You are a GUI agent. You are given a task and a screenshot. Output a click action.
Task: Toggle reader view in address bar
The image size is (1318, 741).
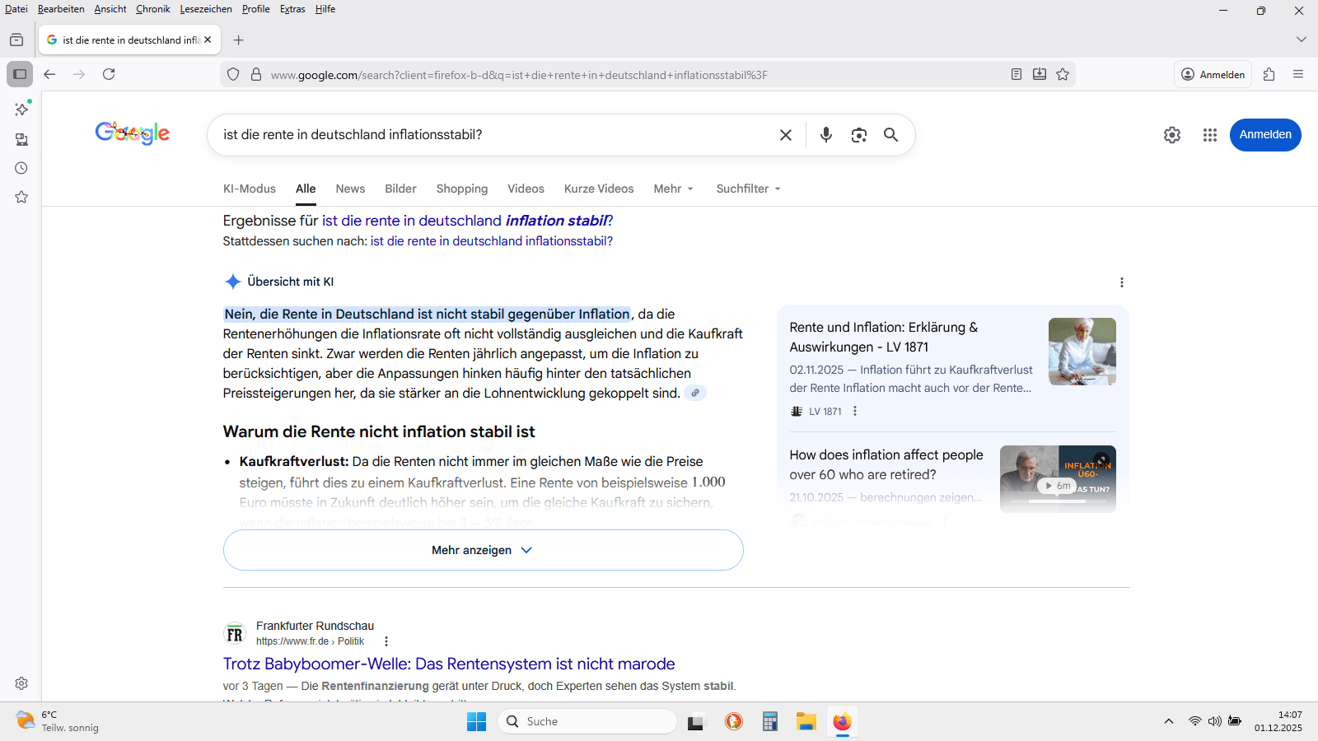(1017, 74)
